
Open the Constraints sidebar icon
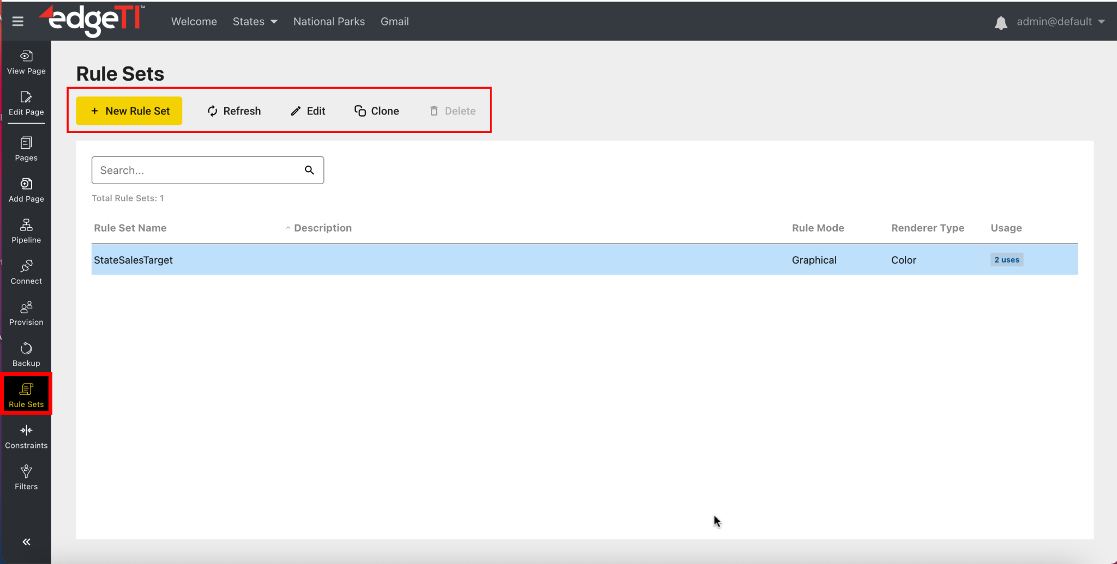(x=26, y=430)
